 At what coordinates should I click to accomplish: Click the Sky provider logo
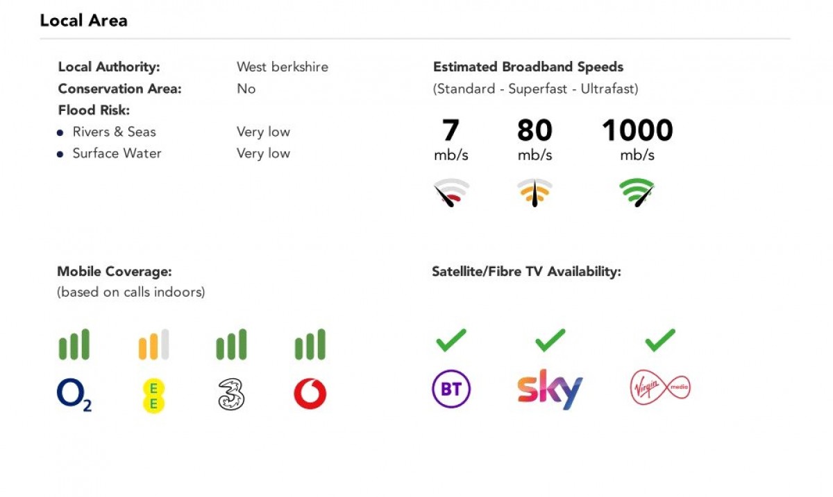click(x=550, y=390)
